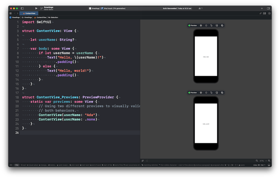Screen dimensions: 280x178
Task: Click the live preview button on the top canvas
Action: [x=201, y=25]
